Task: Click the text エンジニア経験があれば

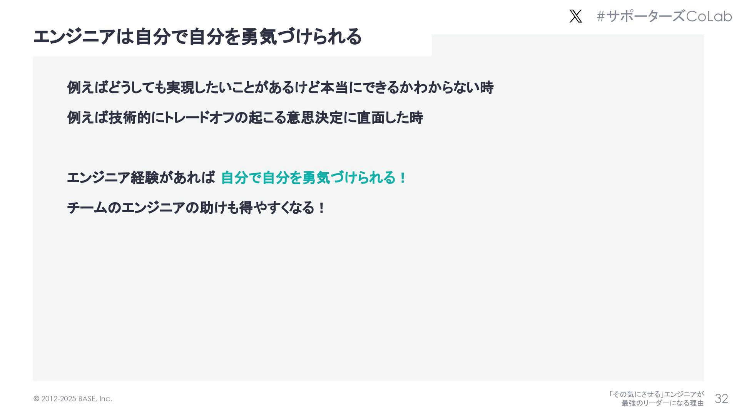Action: pos(141,178)
